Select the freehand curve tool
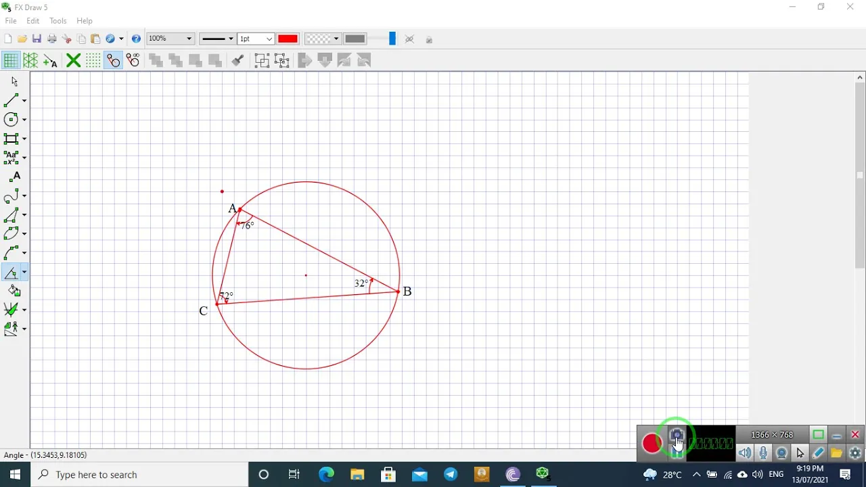 point(12,196)
